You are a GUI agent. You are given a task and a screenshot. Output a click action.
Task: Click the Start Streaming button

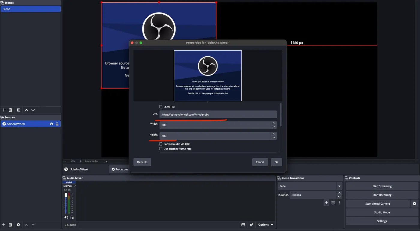pos(382,186)
